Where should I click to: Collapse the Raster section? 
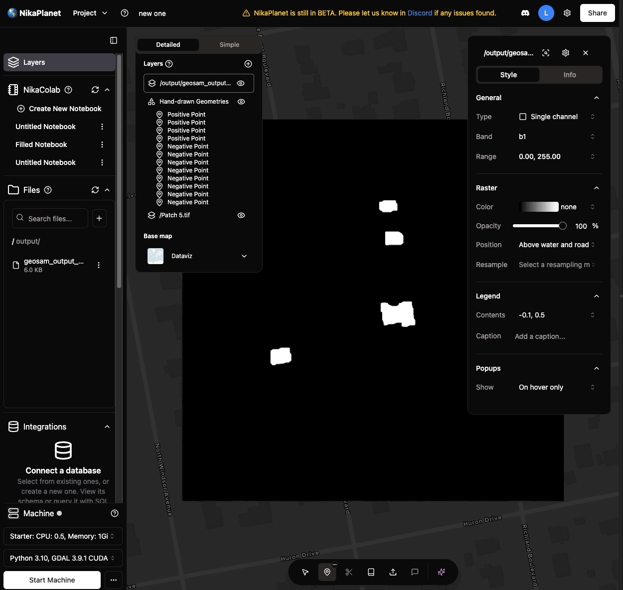597,188
